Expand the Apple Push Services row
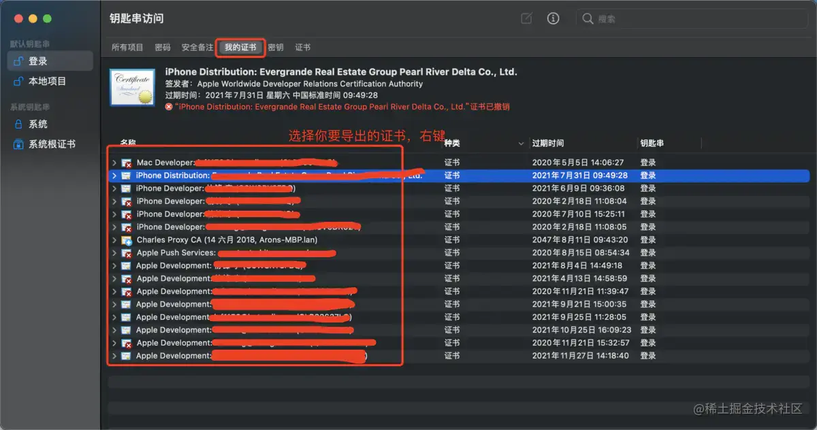 (x=114, y=253)
